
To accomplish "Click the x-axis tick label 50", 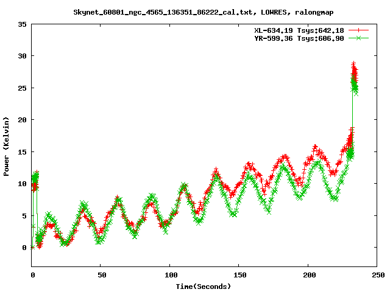I will pos(102,275).
